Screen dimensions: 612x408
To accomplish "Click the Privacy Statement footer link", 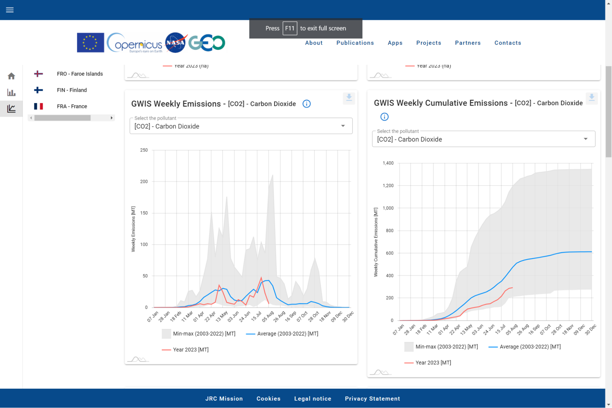I will coord(372,399).
